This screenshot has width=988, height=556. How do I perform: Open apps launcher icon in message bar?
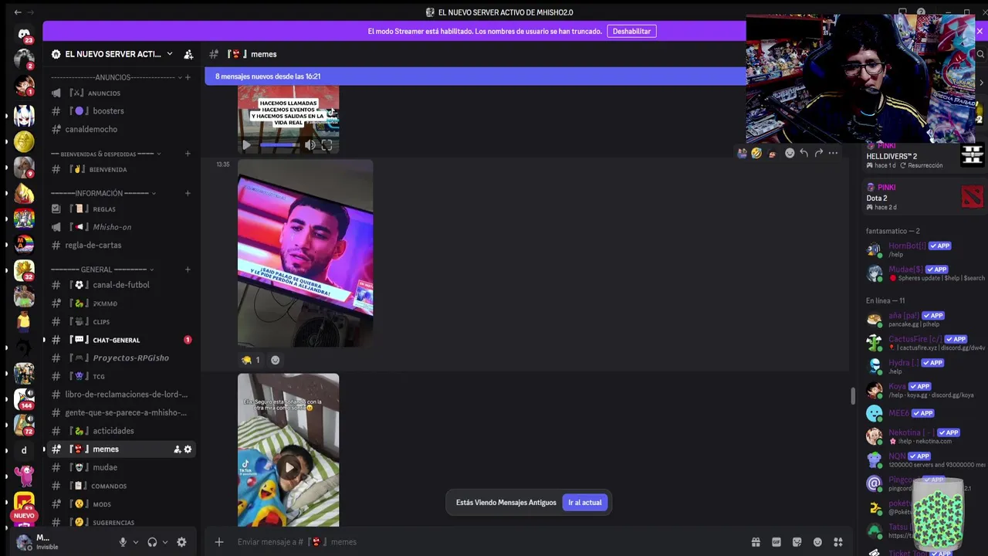pyautogui.click(x=838, y=542)
